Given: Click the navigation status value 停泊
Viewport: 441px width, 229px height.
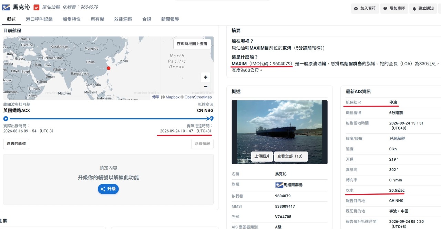Looking at the screenshot, I should point(393,102).
